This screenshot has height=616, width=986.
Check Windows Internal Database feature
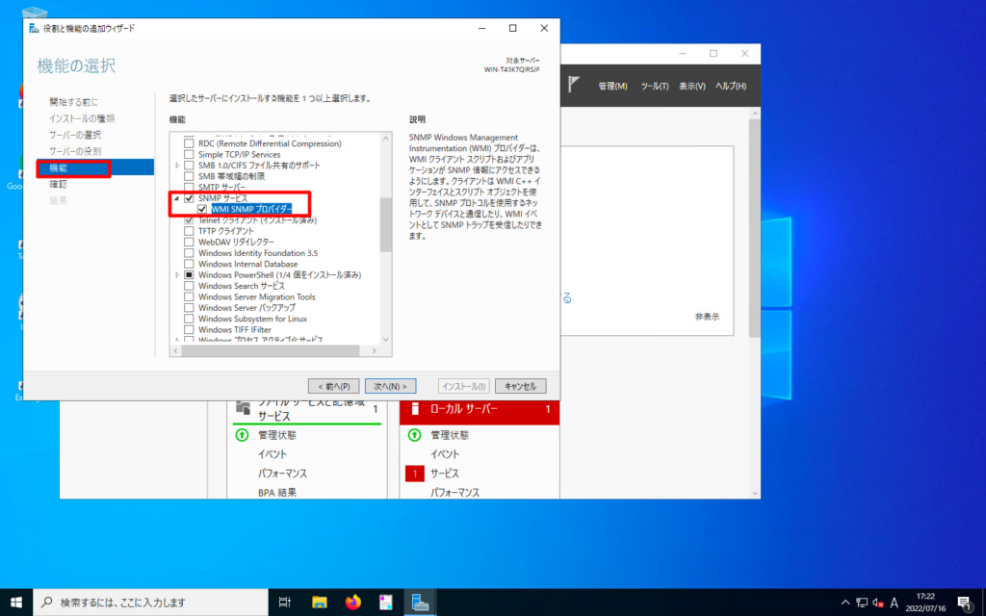tap(189, 264)
